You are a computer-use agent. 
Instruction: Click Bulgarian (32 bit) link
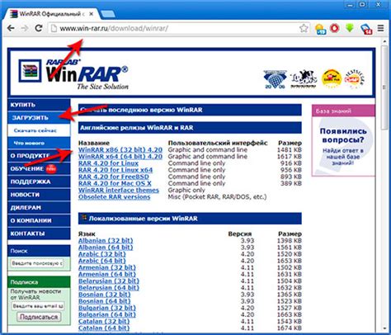[x=107, y=308]
